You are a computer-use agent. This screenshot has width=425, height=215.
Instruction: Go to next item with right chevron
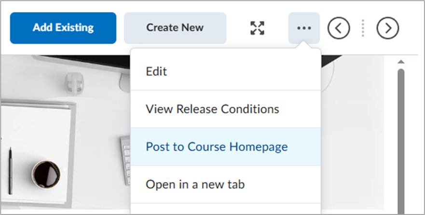click(x=387, y=28)
